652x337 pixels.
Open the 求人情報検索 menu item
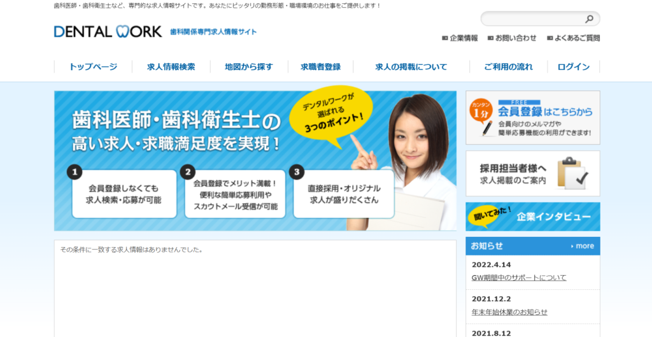pos(171,67)
